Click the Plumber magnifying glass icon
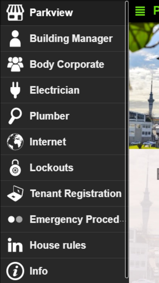Screen dimensions: 159x283 (15, 116)
